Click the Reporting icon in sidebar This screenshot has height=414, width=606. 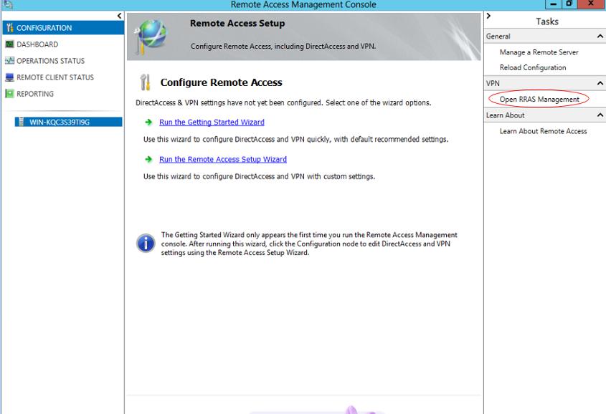[9, 94]
